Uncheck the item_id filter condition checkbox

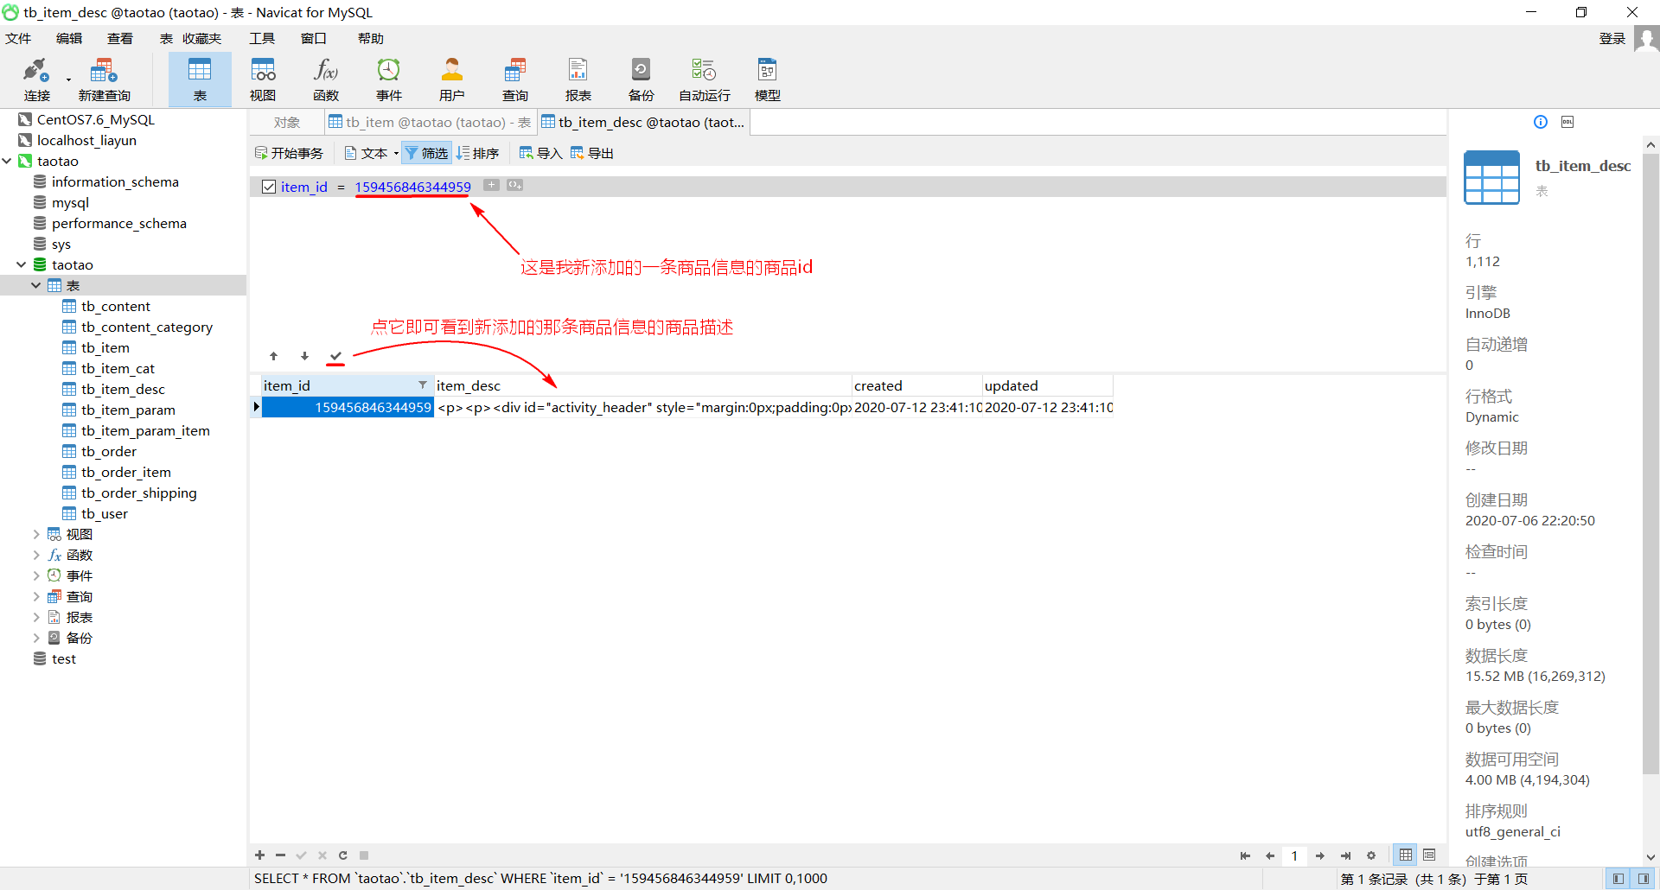pos(269,187)
